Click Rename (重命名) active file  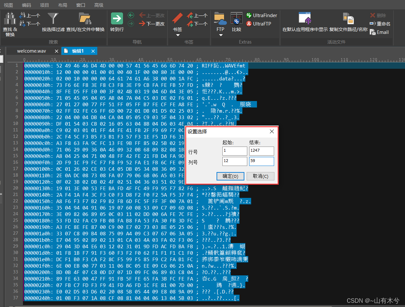(380, 24)
